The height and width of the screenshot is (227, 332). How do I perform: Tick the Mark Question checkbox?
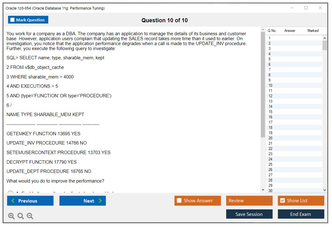13,20
